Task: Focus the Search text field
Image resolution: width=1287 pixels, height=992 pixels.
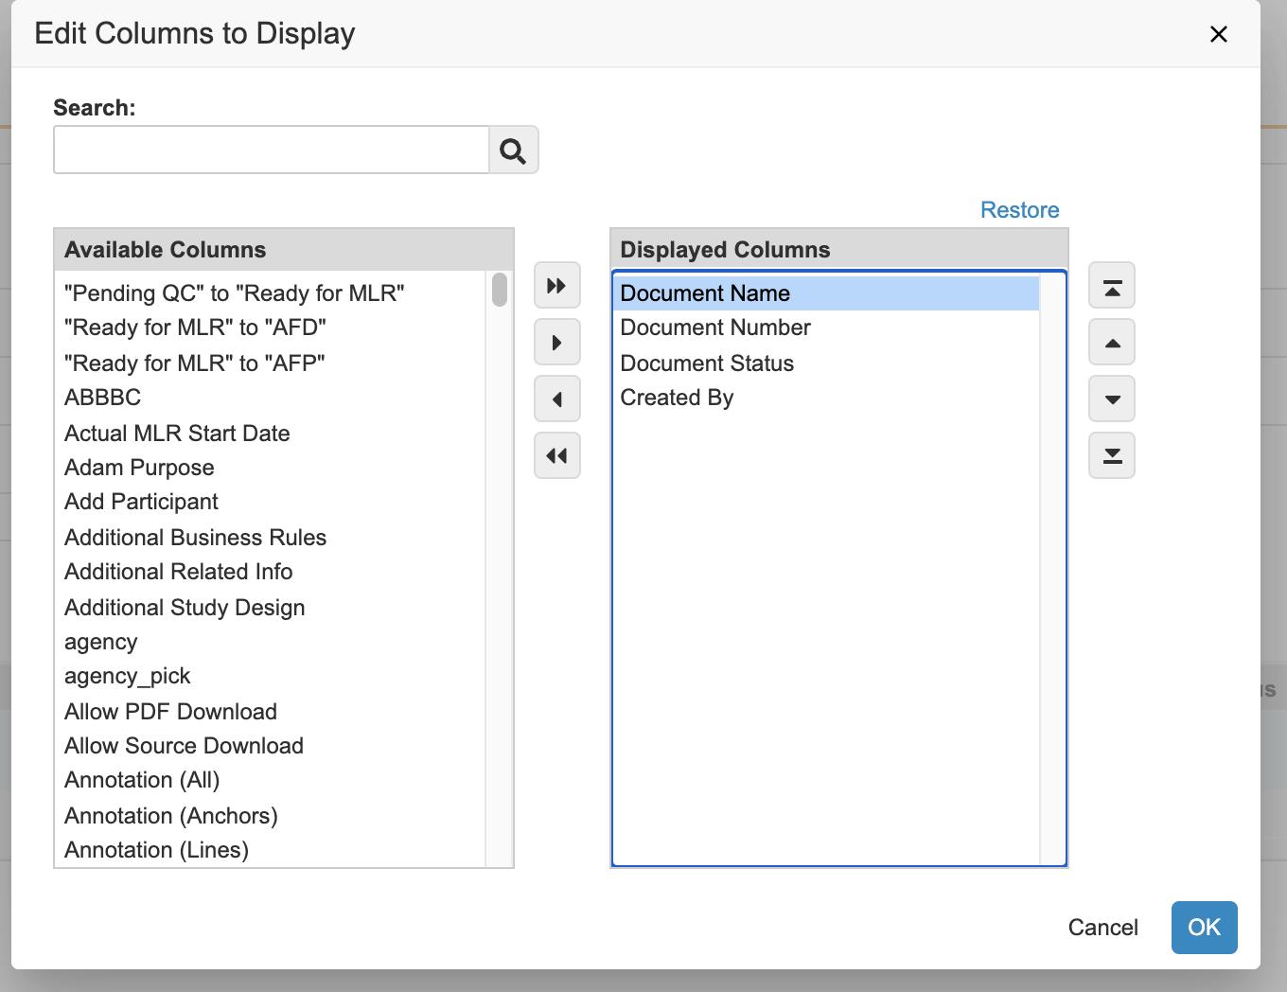Action: 272,151
